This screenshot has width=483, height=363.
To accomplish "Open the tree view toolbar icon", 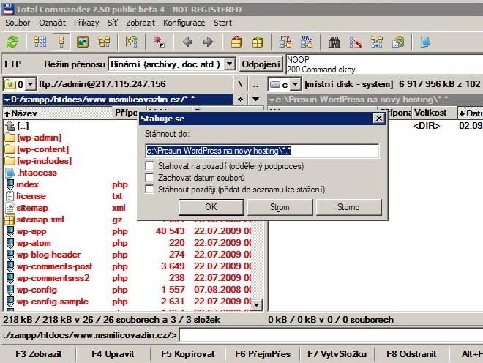I will pos(104,42).
